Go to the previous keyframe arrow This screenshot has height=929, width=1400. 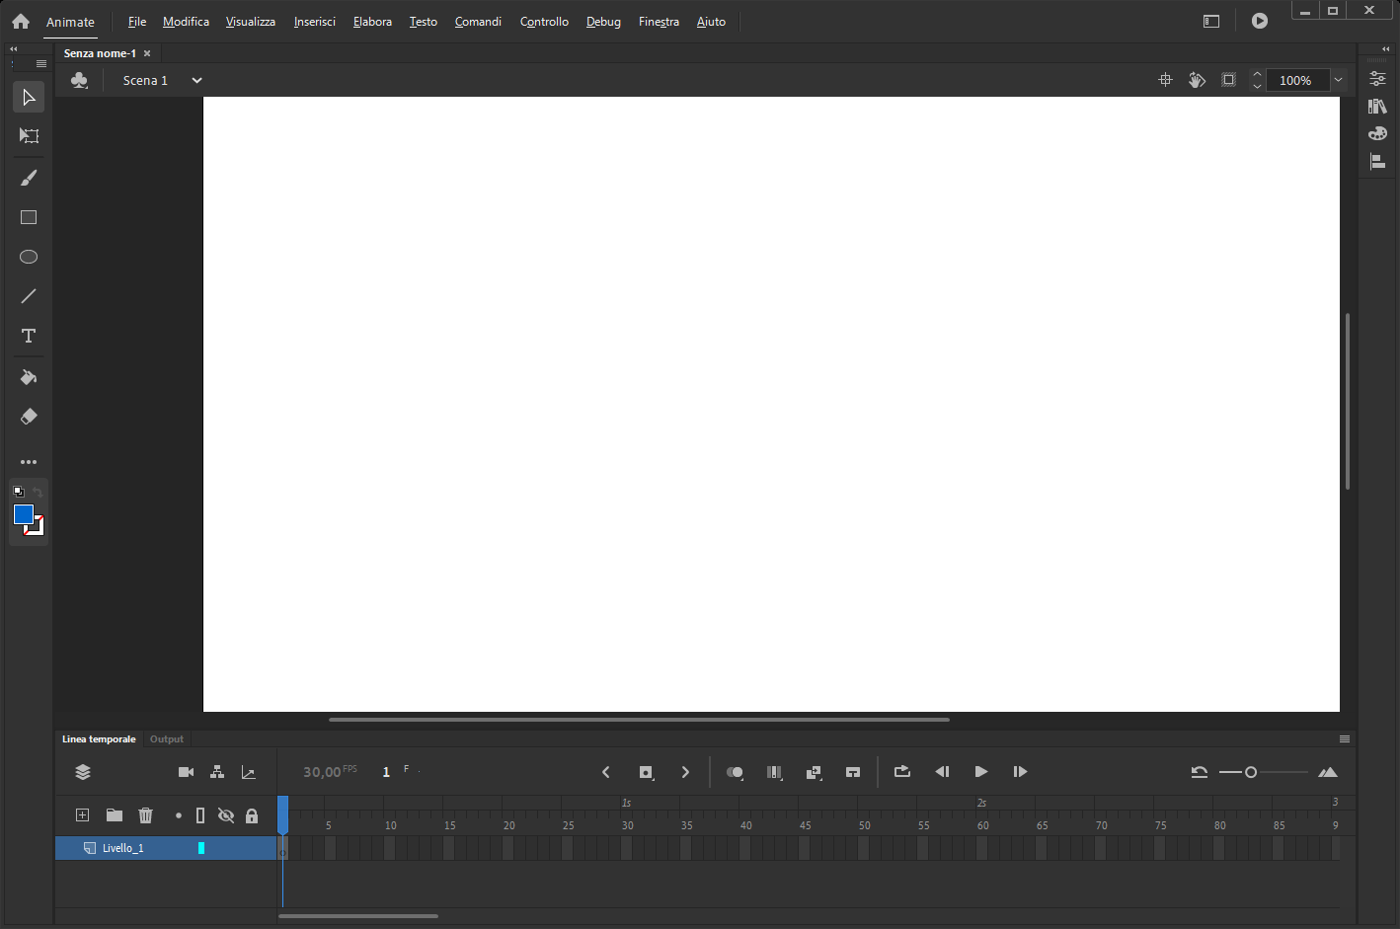(x=606, y=772)
